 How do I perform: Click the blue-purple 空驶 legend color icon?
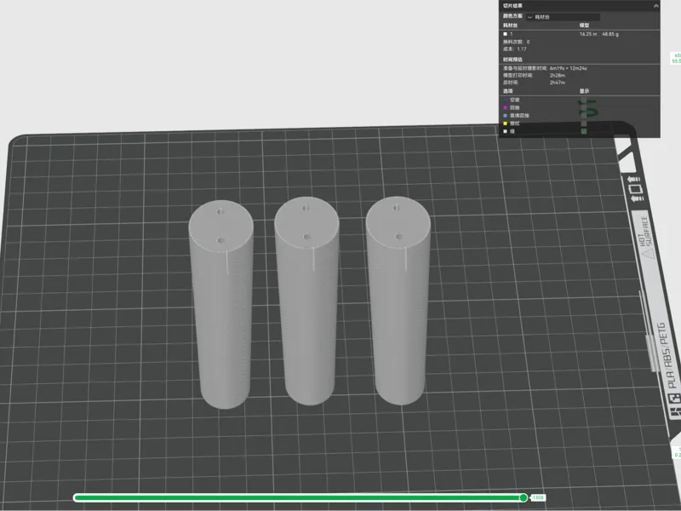coord(505,100)
